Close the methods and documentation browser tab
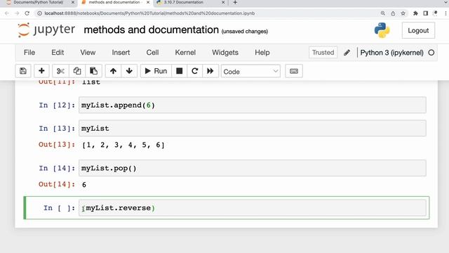This screenshot has width=449, height=253. pyautogui.click(x=148, y=2)
